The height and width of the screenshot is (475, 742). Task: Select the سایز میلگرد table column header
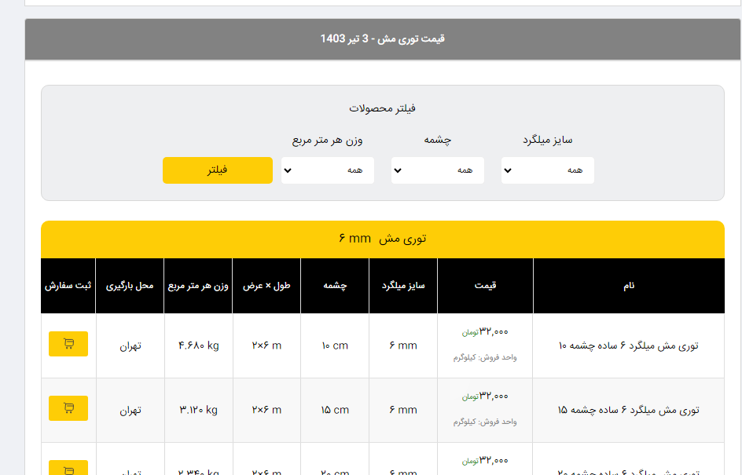(402, 286)
